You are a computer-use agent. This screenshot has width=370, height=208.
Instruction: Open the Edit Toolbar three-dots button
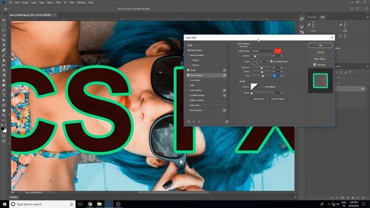tap(3, 120)
